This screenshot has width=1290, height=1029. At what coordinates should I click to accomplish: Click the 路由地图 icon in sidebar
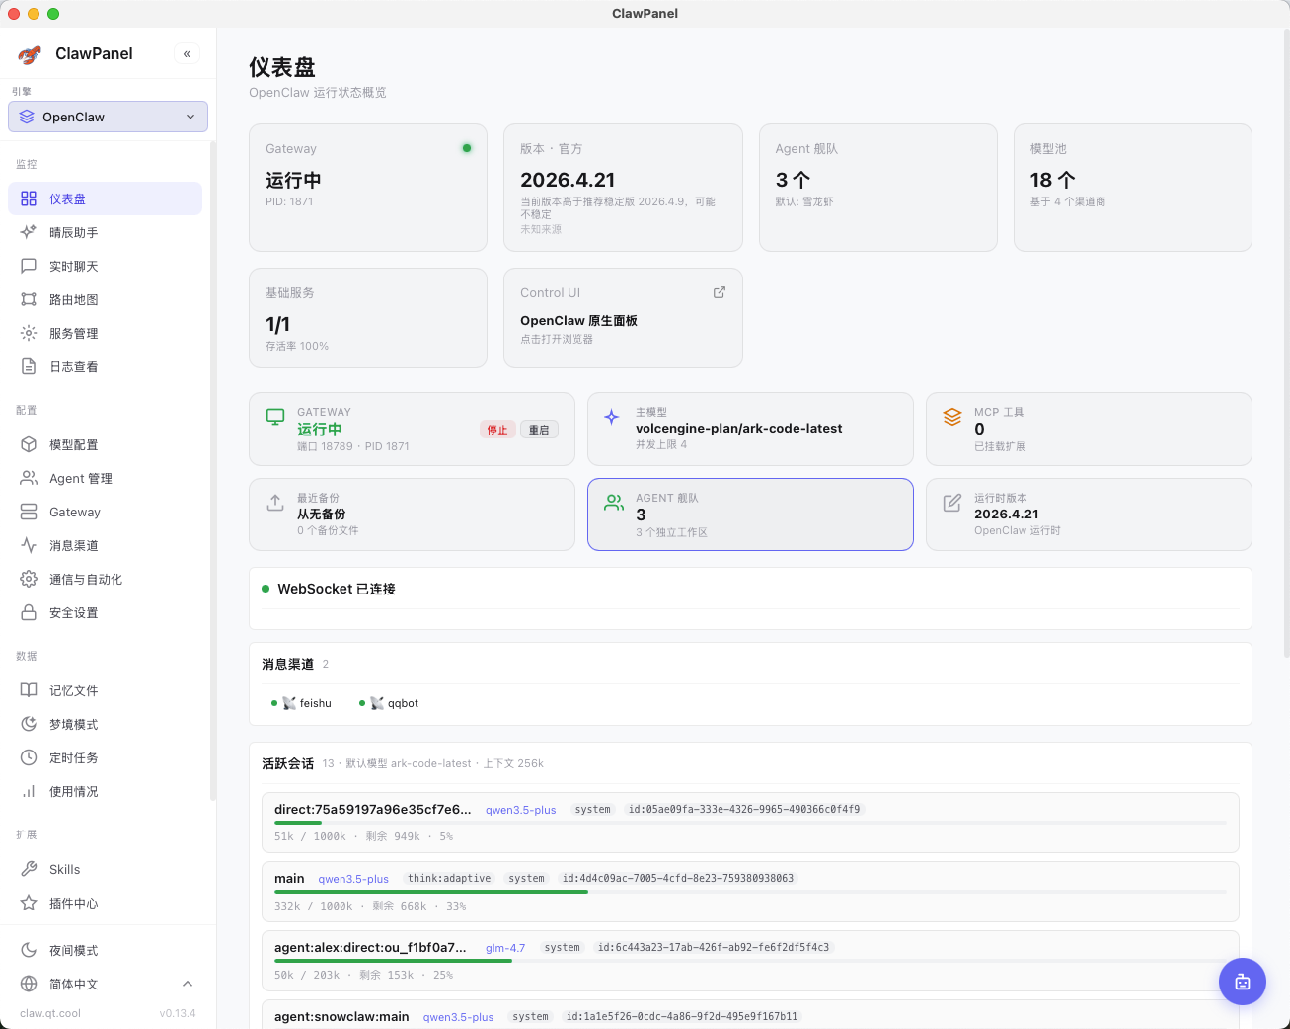click(x=29, y=299)
